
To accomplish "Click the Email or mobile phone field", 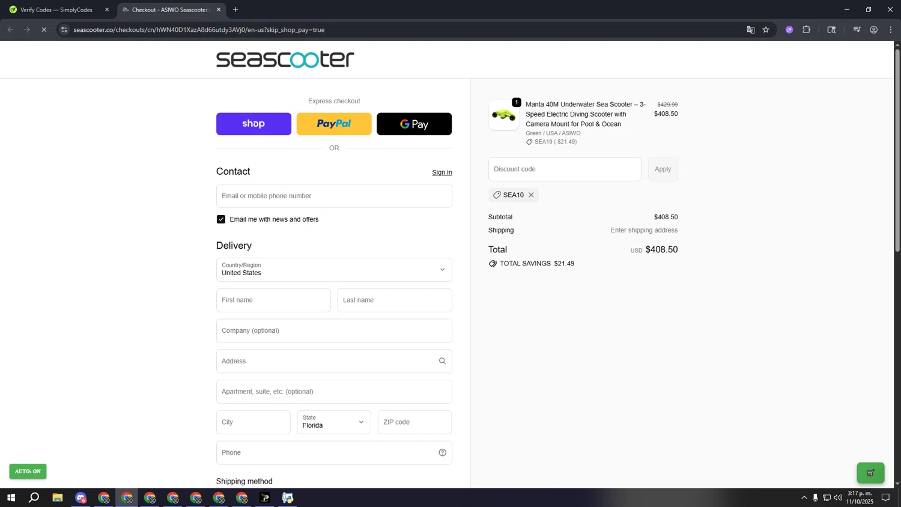I will click(334, 196).
